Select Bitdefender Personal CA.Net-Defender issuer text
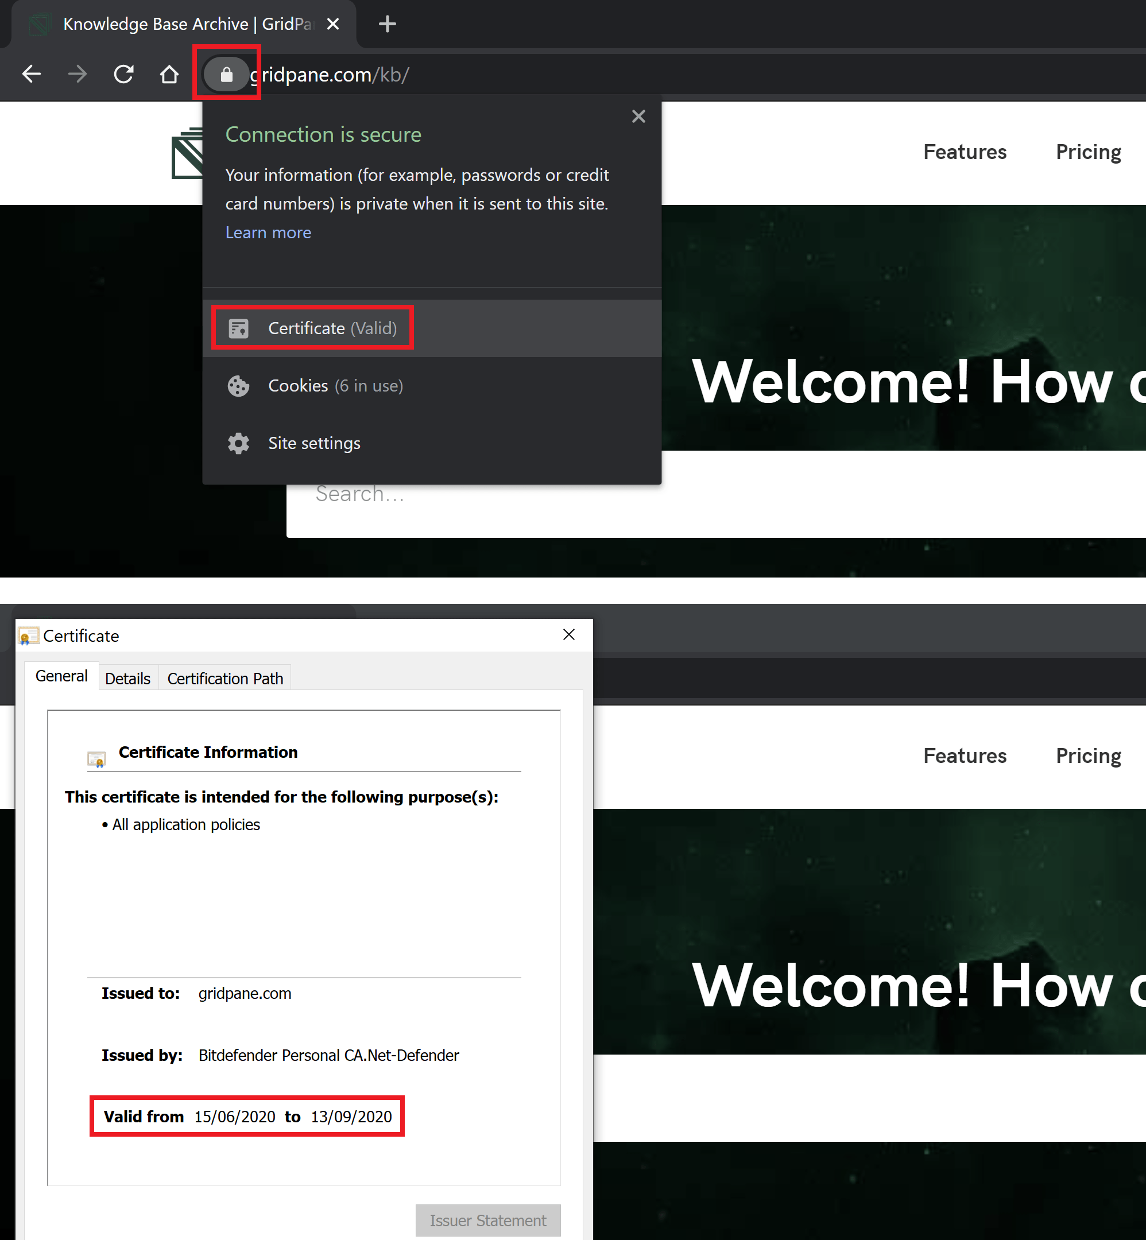The image size is (1146, 1240). click(x=328, y=1055)
